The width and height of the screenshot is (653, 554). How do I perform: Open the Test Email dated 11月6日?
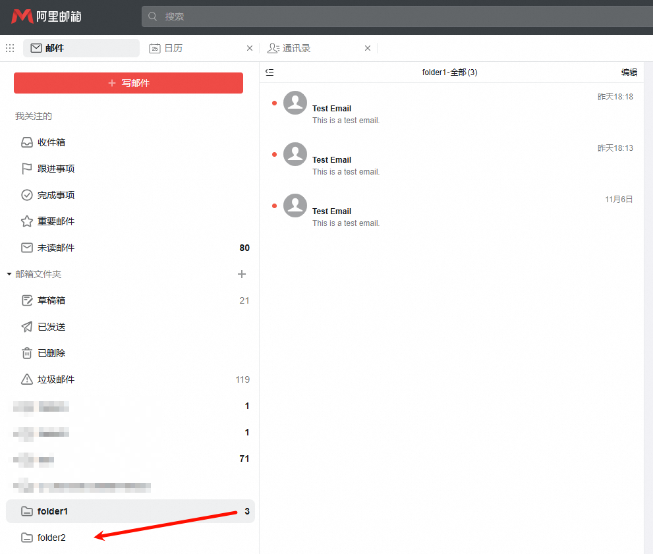click(451, 211)
